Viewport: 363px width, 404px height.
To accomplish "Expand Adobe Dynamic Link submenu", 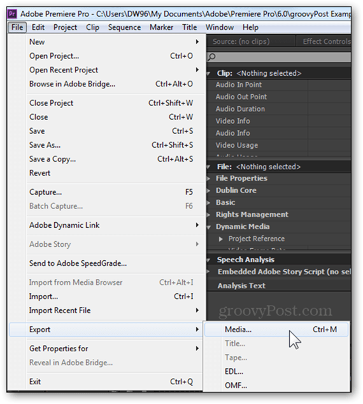I will coord(114,225).
